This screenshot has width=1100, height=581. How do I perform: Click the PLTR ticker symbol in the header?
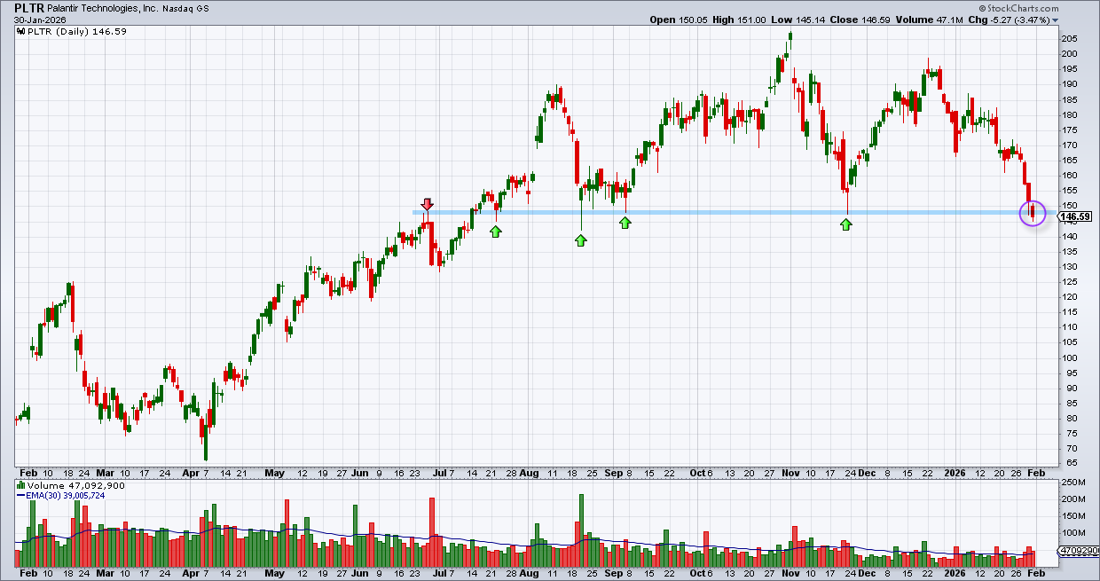[x=28, y=7]
